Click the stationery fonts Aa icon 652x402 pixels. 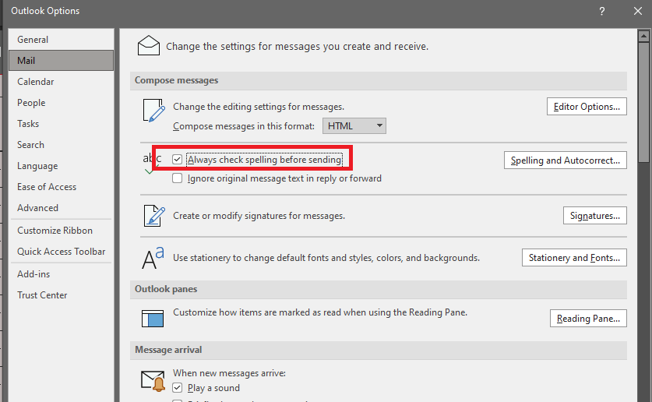[153, 258]
